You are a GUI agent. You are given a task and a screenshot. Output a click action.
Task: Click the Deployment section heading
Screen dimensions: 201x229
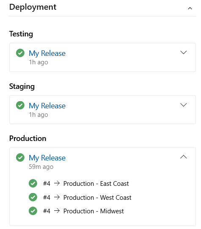[x=33, y=7]
